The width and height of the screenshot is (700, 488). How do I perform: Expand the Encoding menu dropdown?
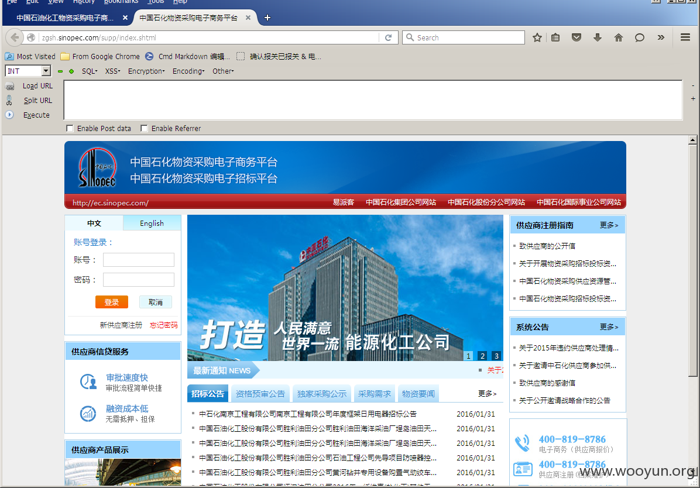pyautogui.click(x=188, y=71)
